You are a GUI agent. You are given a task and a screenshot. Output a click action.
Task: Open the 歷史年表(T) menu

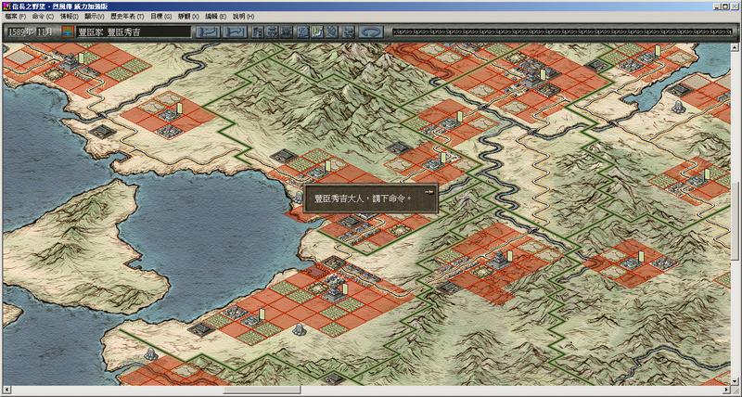point(127,16)
